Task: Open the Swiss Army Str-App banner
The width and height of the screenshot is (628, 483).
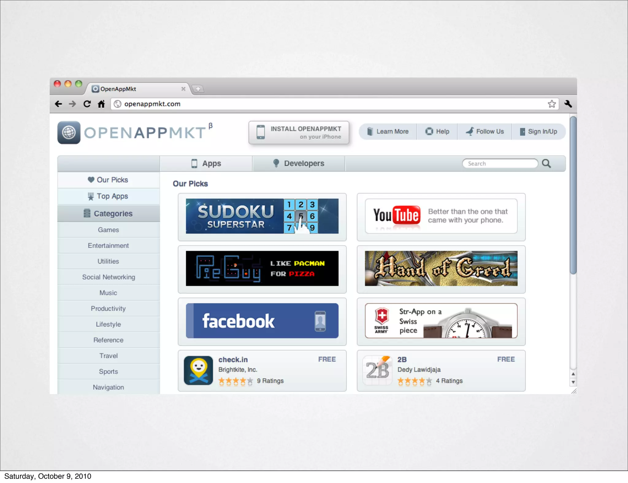Action: (x=441, y=321)
